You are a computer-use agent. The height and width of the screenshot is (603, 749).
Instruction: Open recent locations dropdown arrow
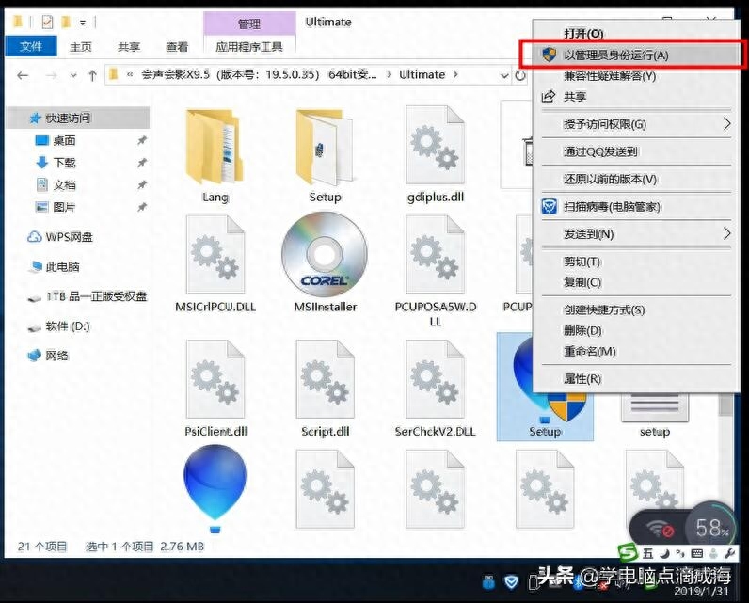pos(73,75)
